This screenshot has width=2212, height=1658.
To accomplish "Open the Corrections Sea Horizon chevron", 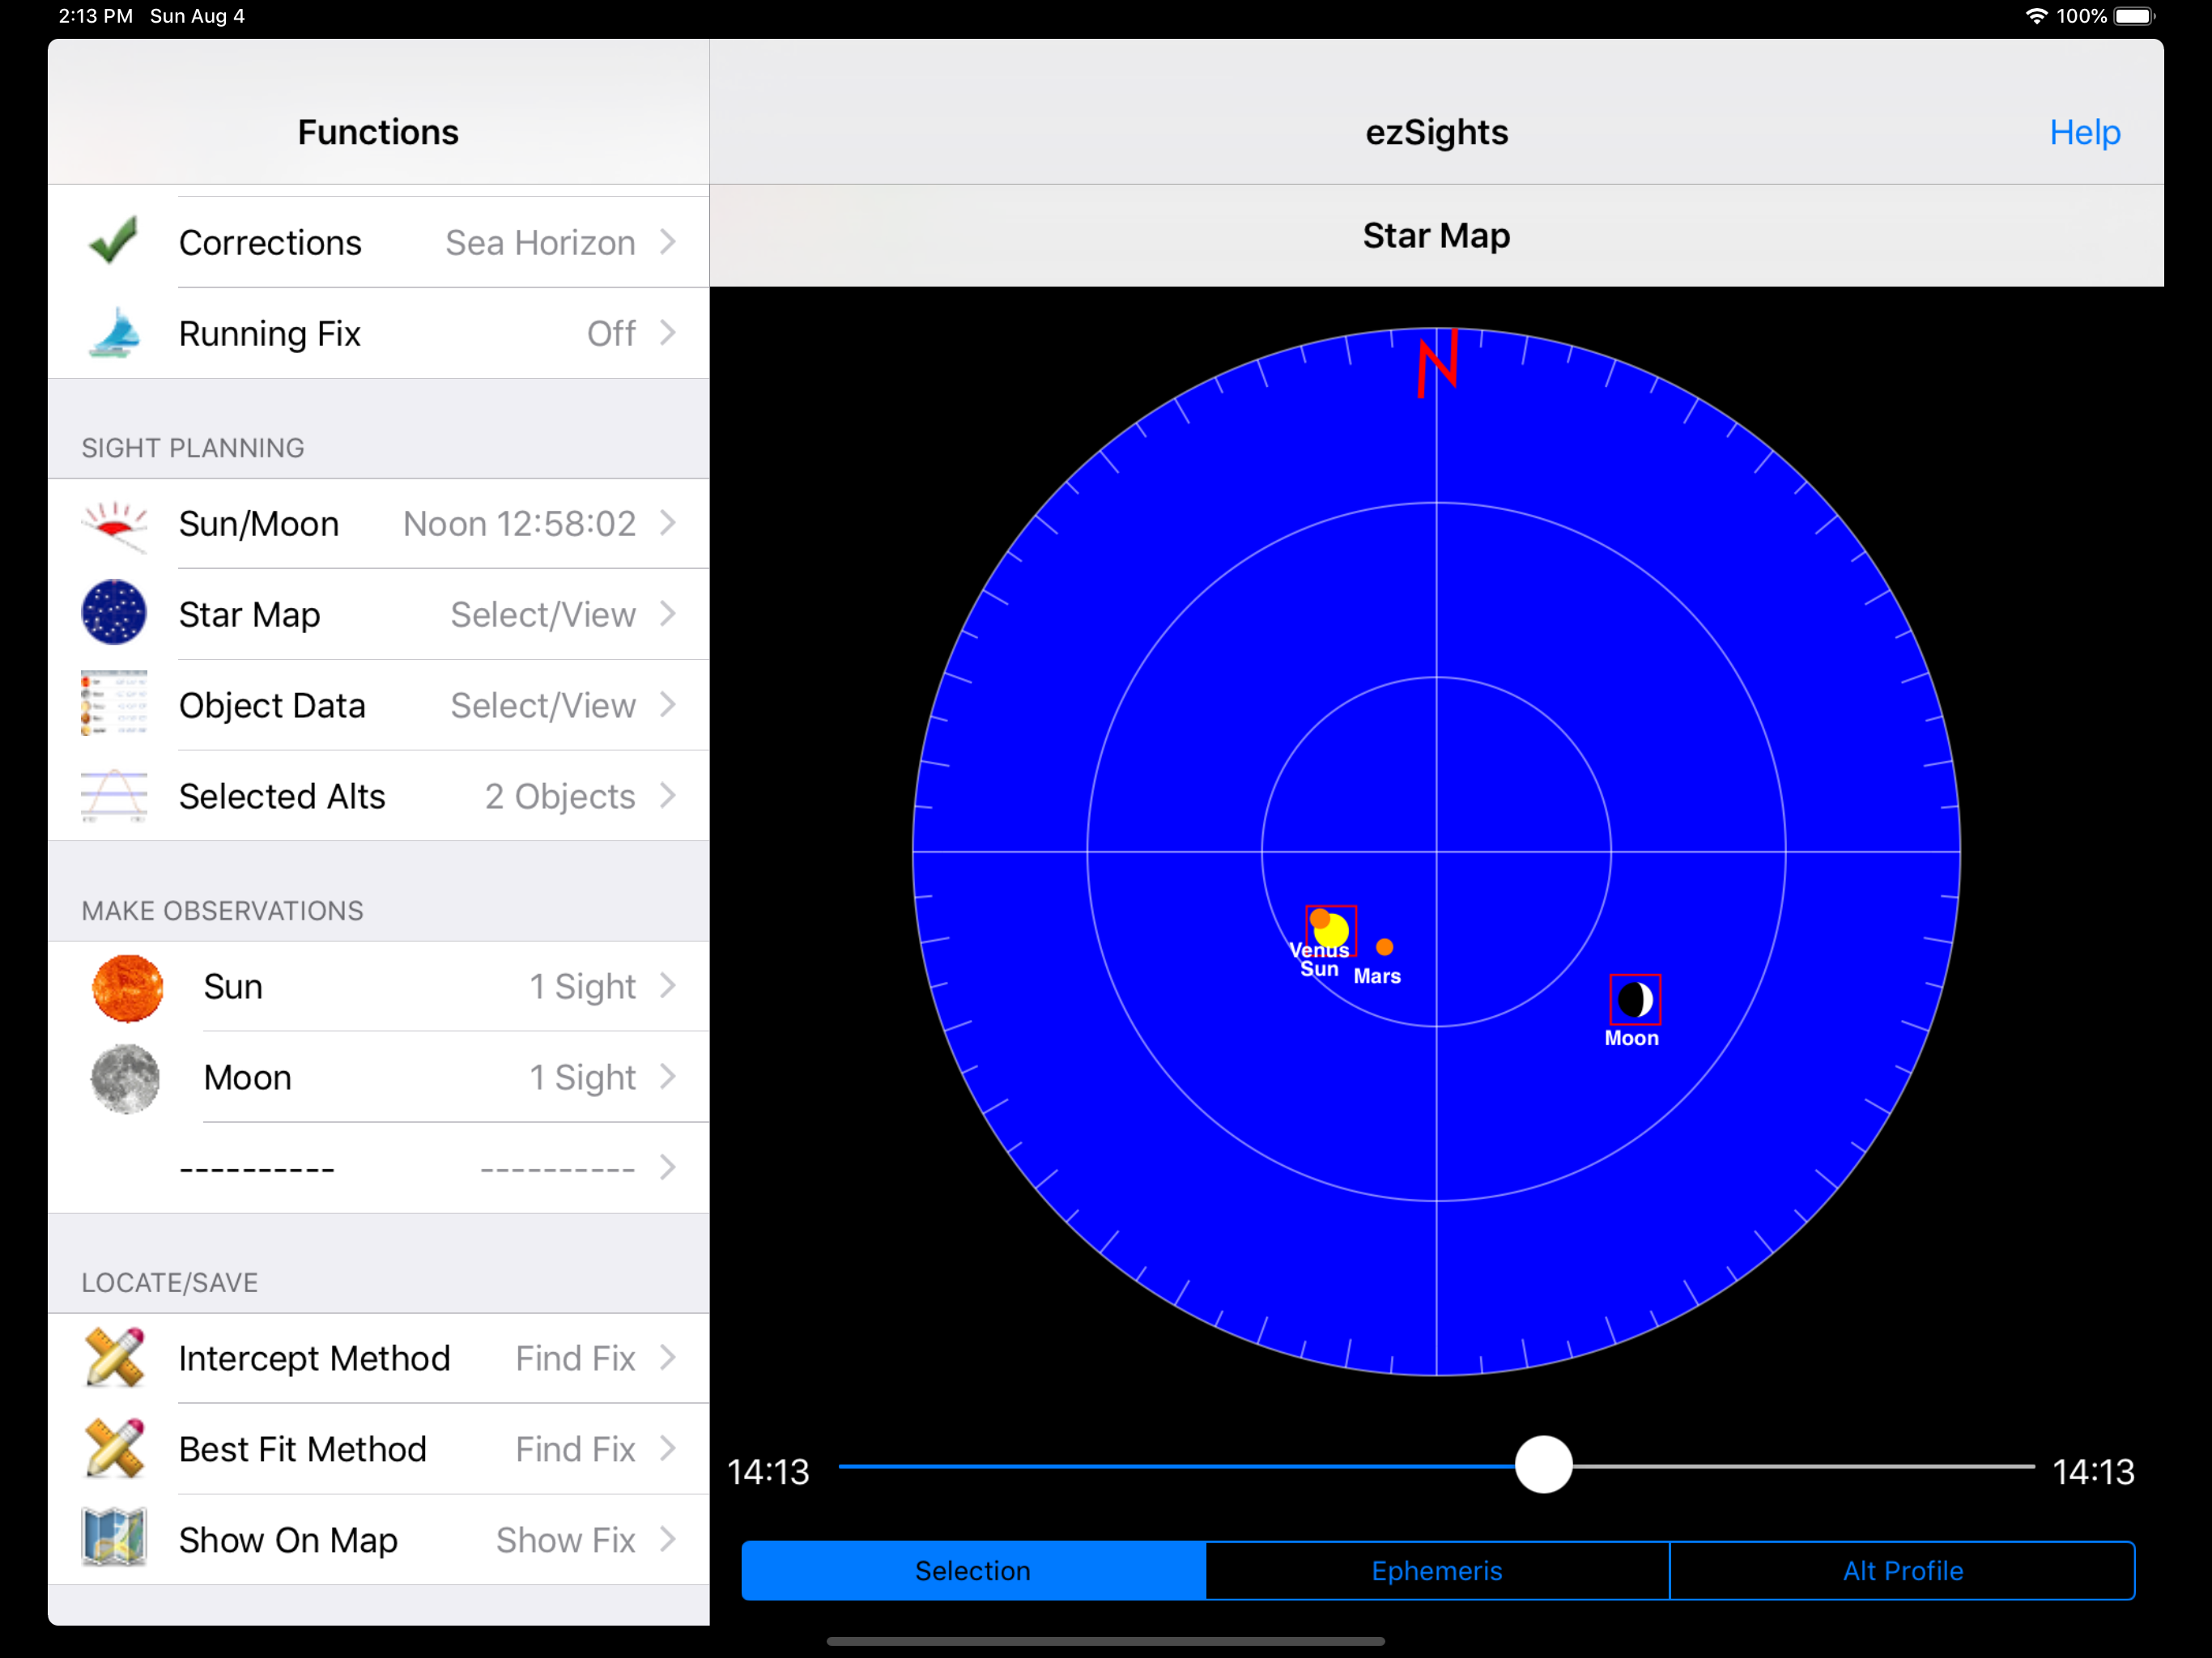I will (668, 242).
